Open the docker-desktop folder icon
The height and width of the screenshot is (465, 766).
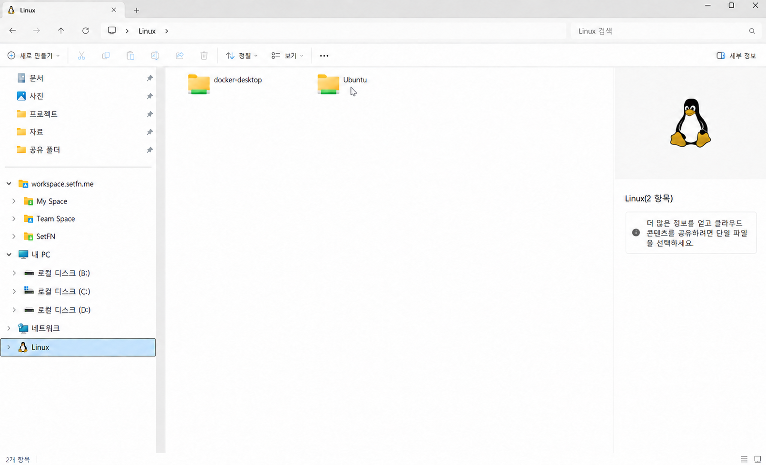[199, 84]
